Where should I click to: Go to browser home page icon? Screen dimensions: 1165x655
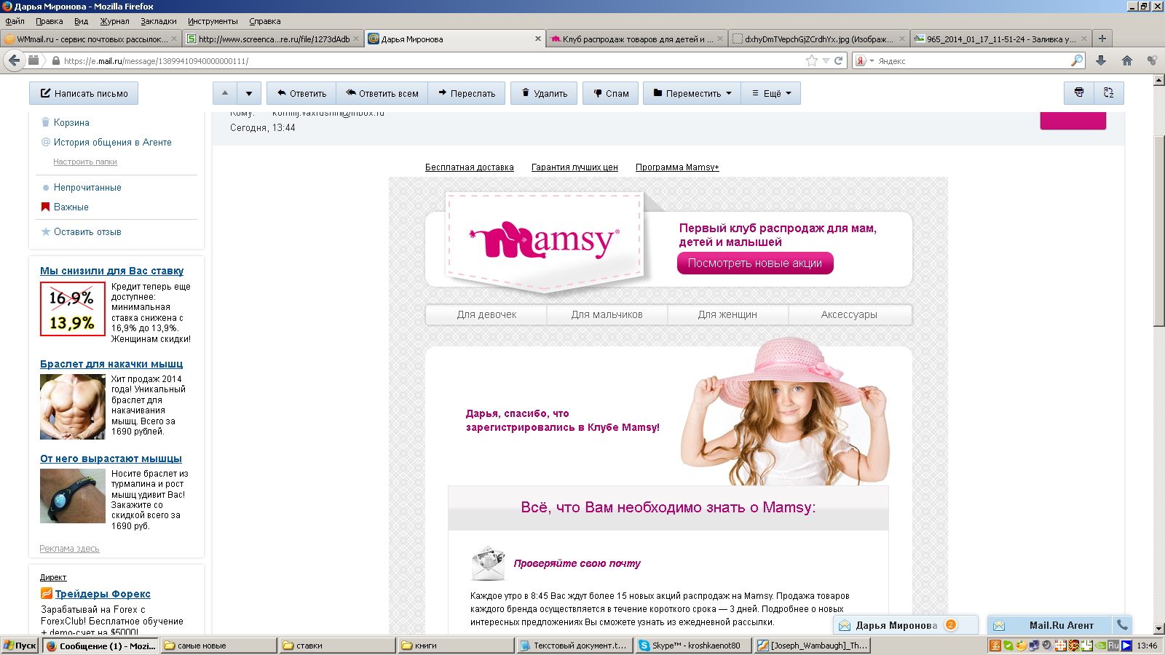click(x=1127, y=61)
